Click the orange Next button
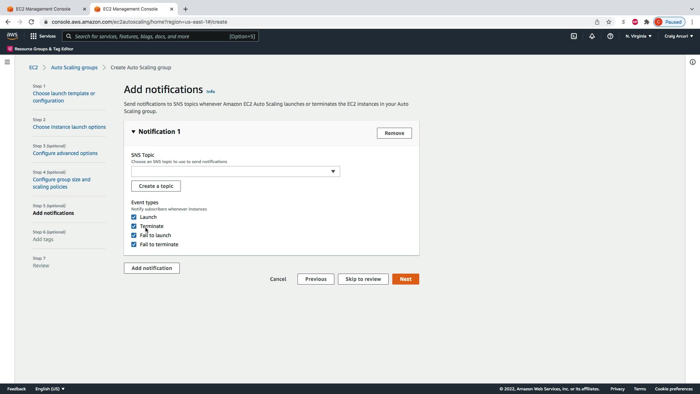Viewport: 700px width, 394px height. [x=405, y=279]
